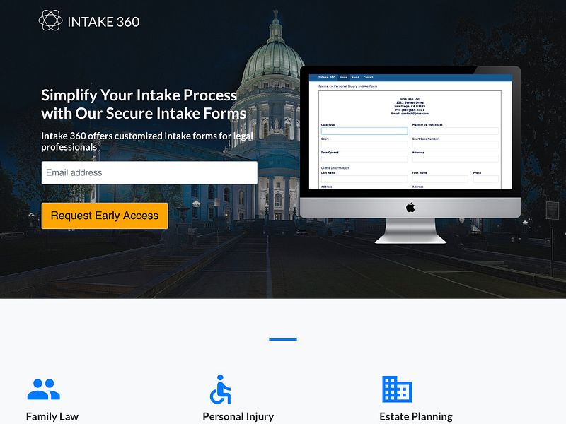Click the Apple logo on the iMac

click(x=410, y=207)
